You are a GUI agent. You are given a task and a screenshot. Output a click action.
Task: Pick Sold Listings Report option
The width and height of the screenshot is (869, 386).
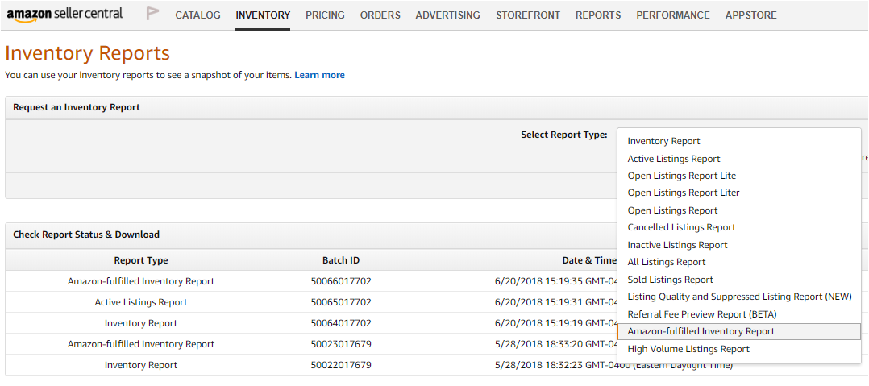coord(738,280)
